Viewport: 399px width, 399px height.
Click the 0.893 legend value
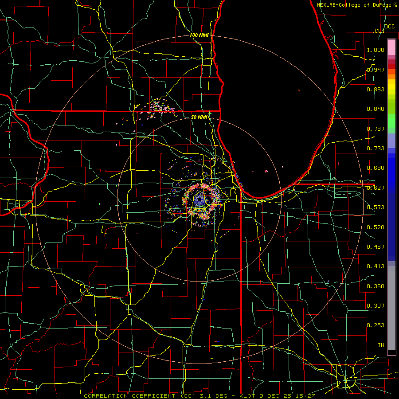[376, 89]
